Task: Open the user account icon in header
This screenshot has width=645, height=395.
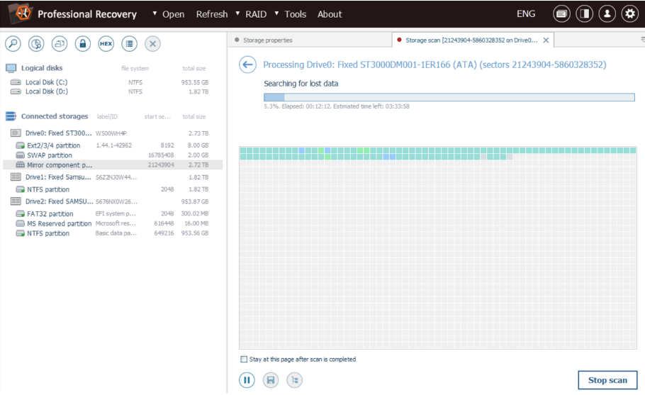Action: (x=607, y=13)
